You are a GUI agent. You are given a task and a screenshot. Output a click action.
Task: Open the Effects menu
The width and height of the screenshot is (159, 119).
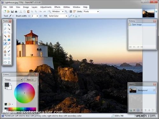coord(57,7)
